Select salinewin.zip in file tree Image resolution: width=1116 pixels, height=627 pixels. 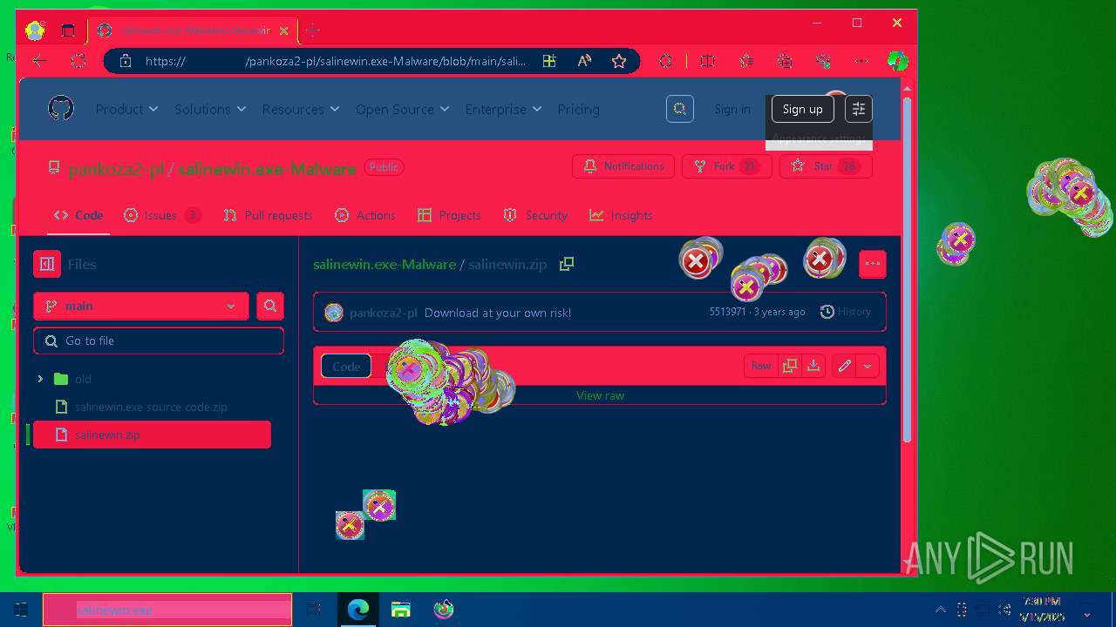pos(152,435)
